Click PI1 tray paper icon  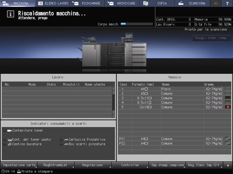coord(228,139)
